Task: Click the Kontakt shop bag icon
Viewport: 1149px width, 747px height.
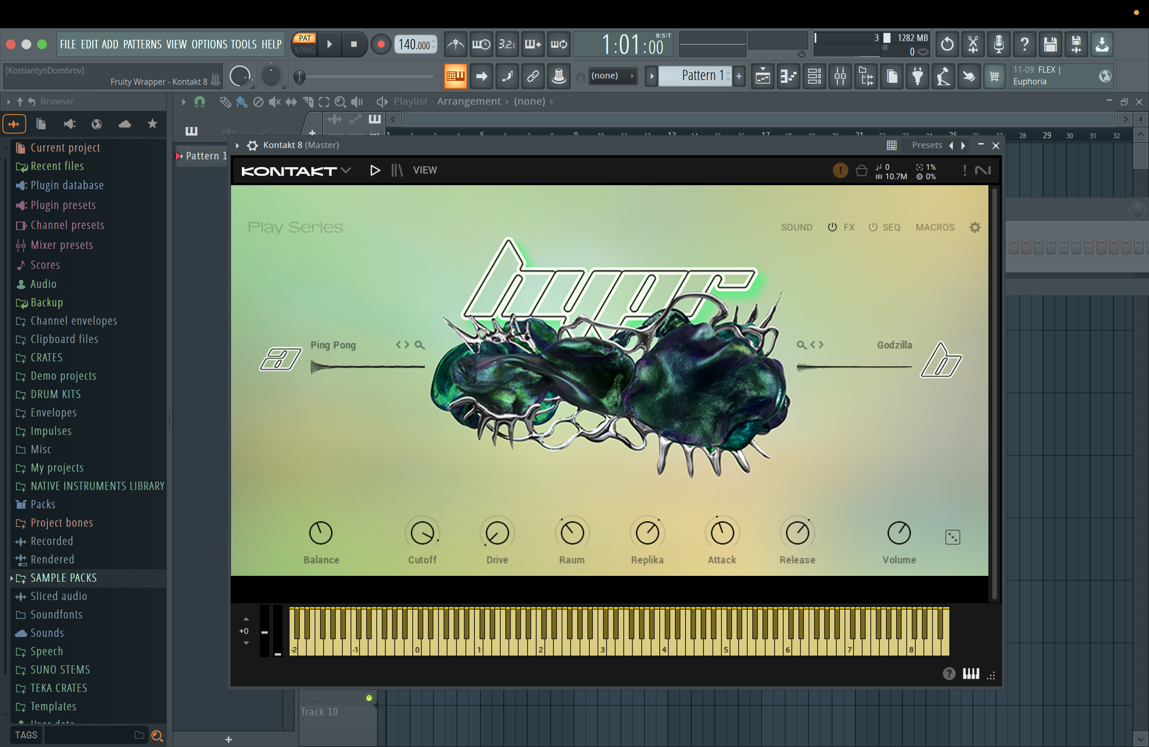Action: click(861, 170)
